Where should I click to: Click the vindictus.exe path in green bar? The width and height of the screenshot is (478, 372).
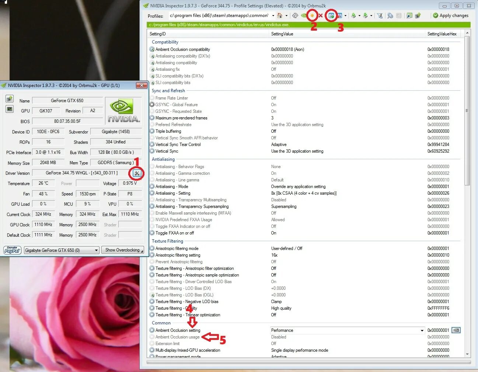tap(219, 25)
